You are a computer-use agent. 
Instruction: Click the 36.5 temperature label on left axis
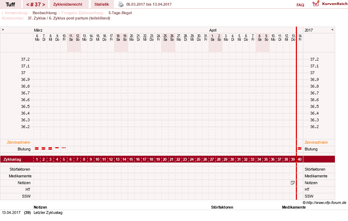pyautogui.click(x=25, y=106)
